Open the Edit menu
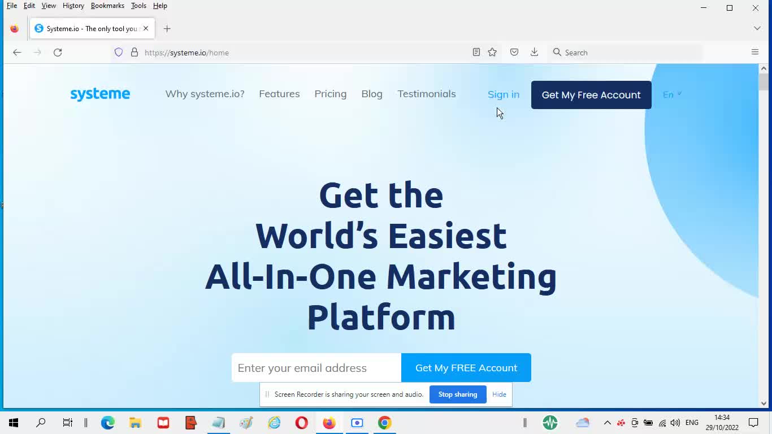This screenshot has width=772, height=434. 29,6
